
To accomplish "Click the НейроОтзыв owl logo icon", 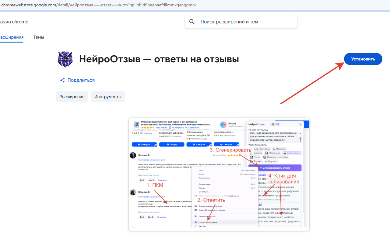I will (65, 59).
